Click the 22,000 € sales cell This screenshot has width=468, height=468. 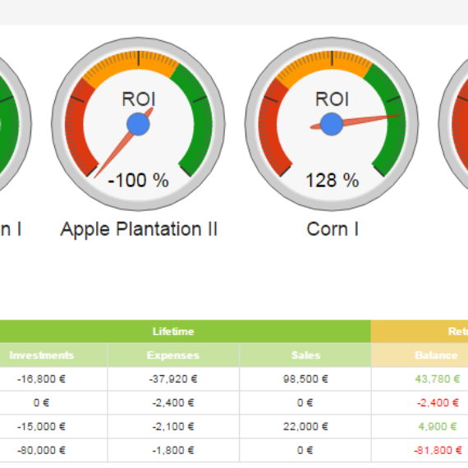305,426
